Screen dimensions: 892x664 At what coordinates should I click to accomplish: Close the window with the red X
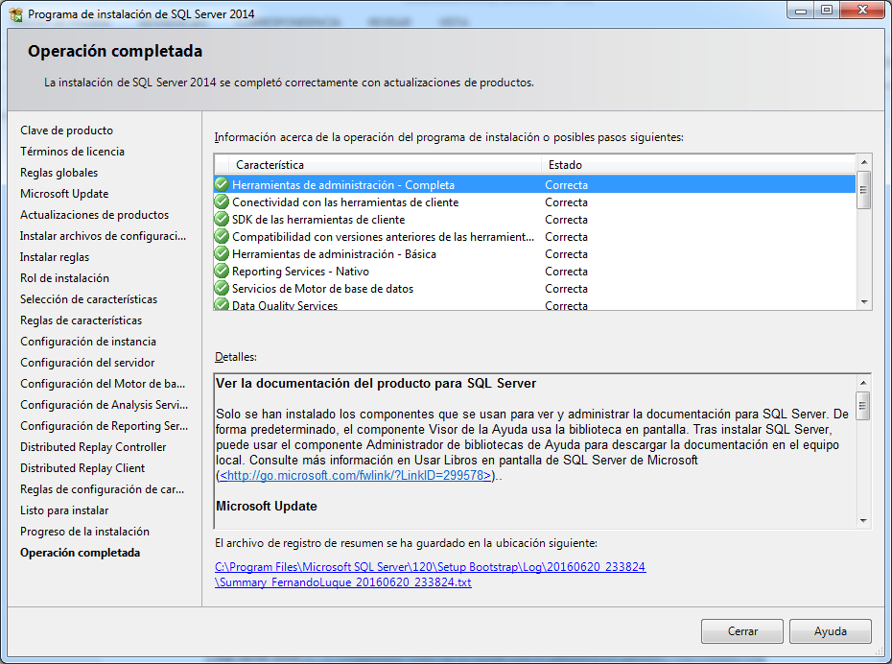tap(862, 10)
